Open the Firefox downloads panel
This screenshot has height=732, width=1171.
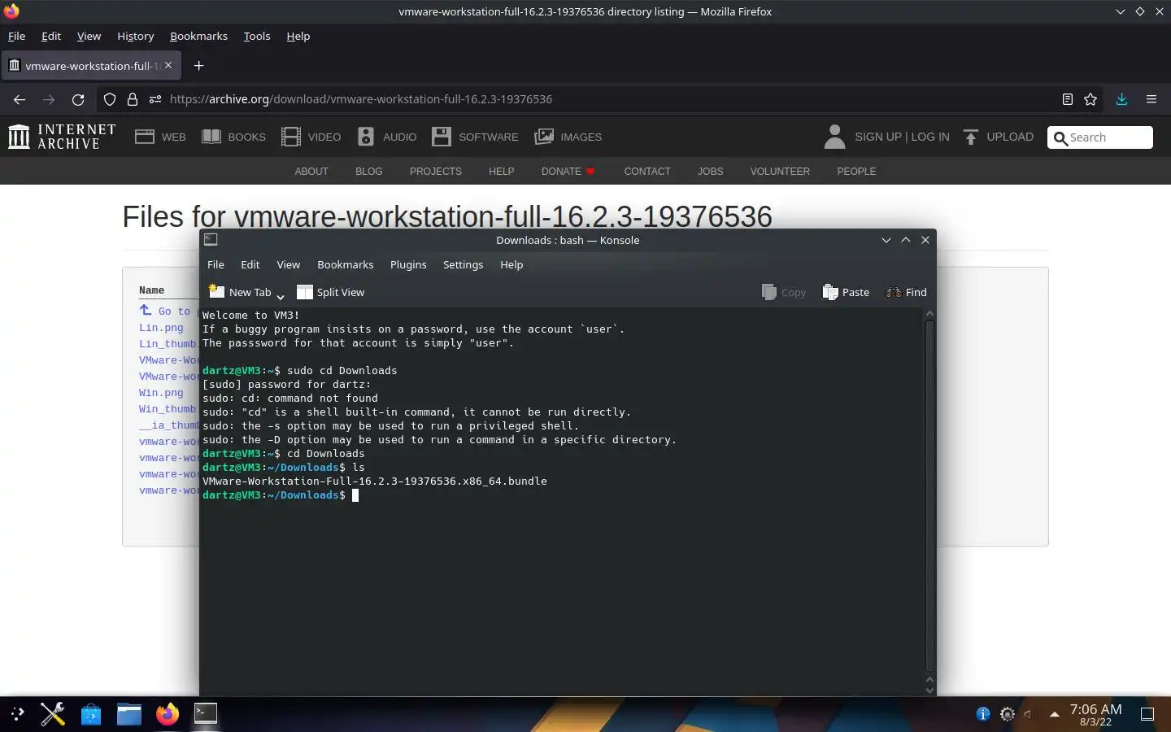(x=1121, y=99)
